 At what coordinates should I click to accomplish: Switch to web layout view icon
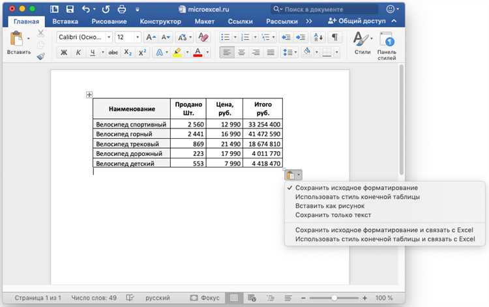tap(252, 299)
